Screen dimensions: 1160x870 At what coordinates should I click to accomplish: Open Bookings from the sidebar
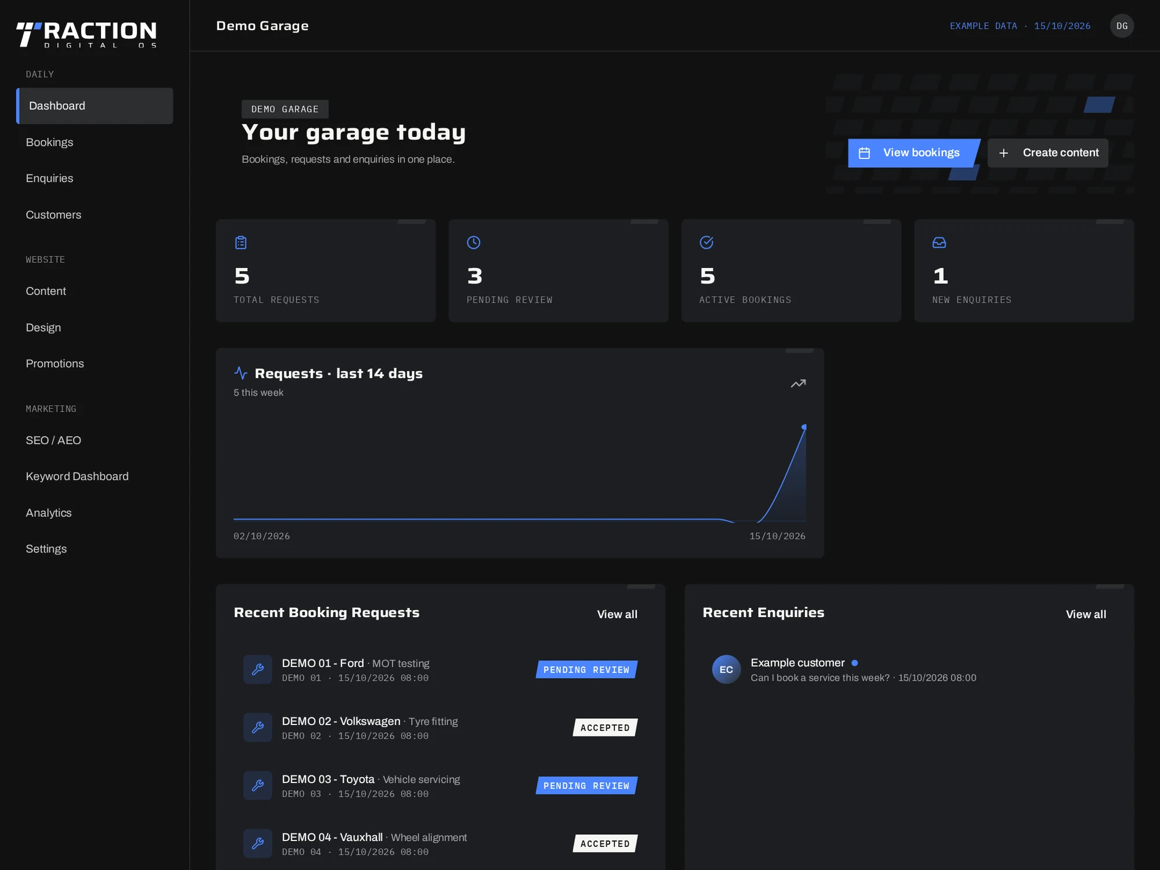95,142
